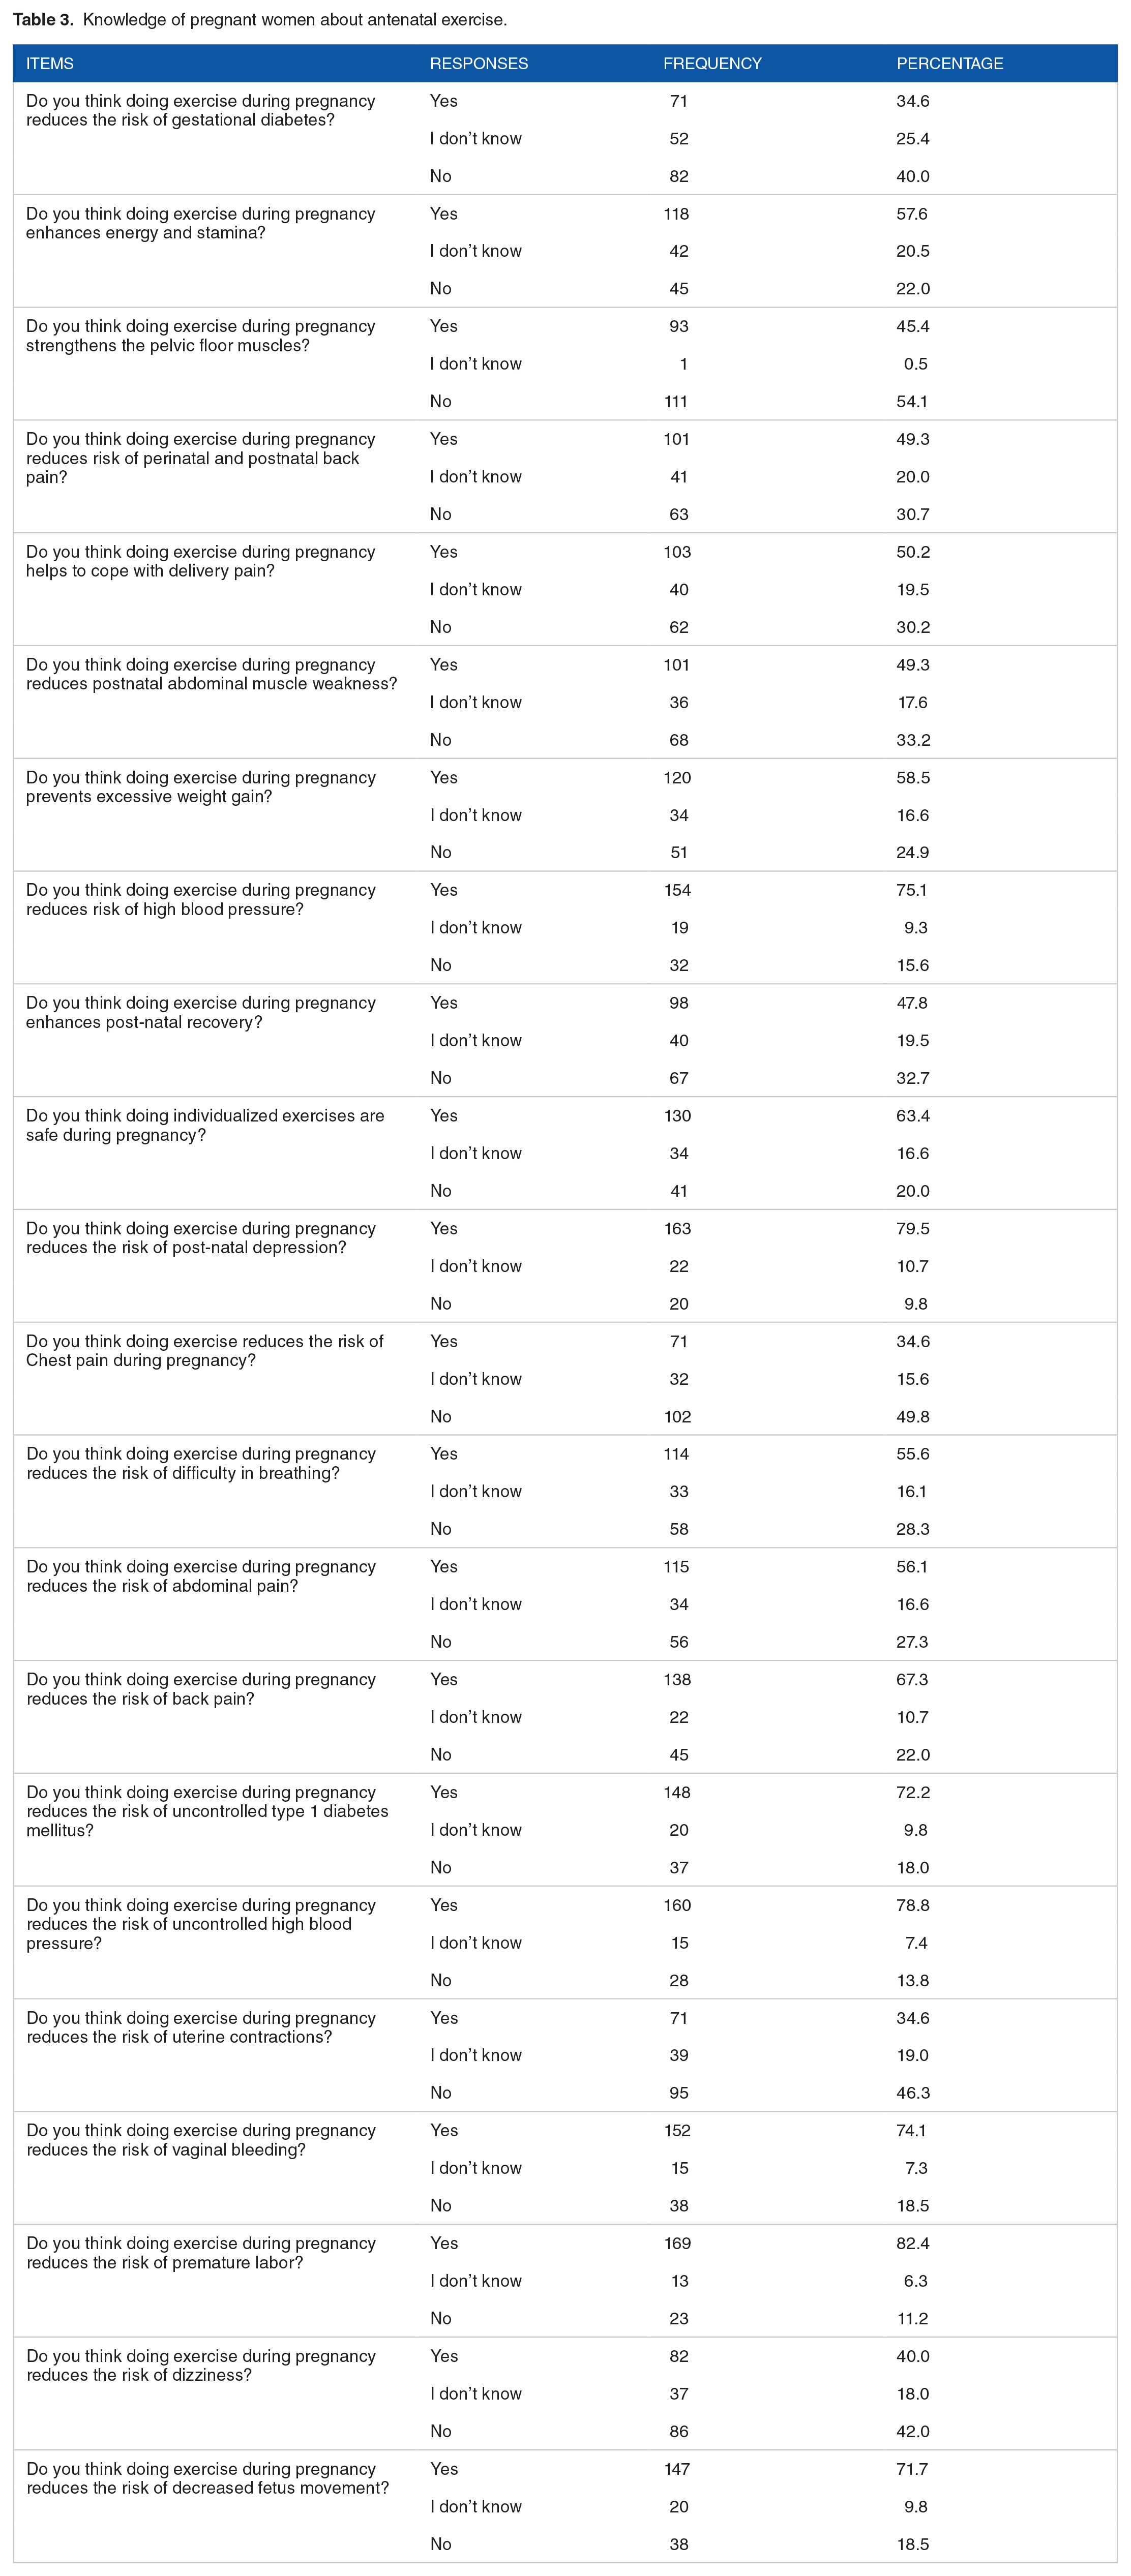Click the RESPONSES column header
1131x2576 pixels.
pos(479,63)
